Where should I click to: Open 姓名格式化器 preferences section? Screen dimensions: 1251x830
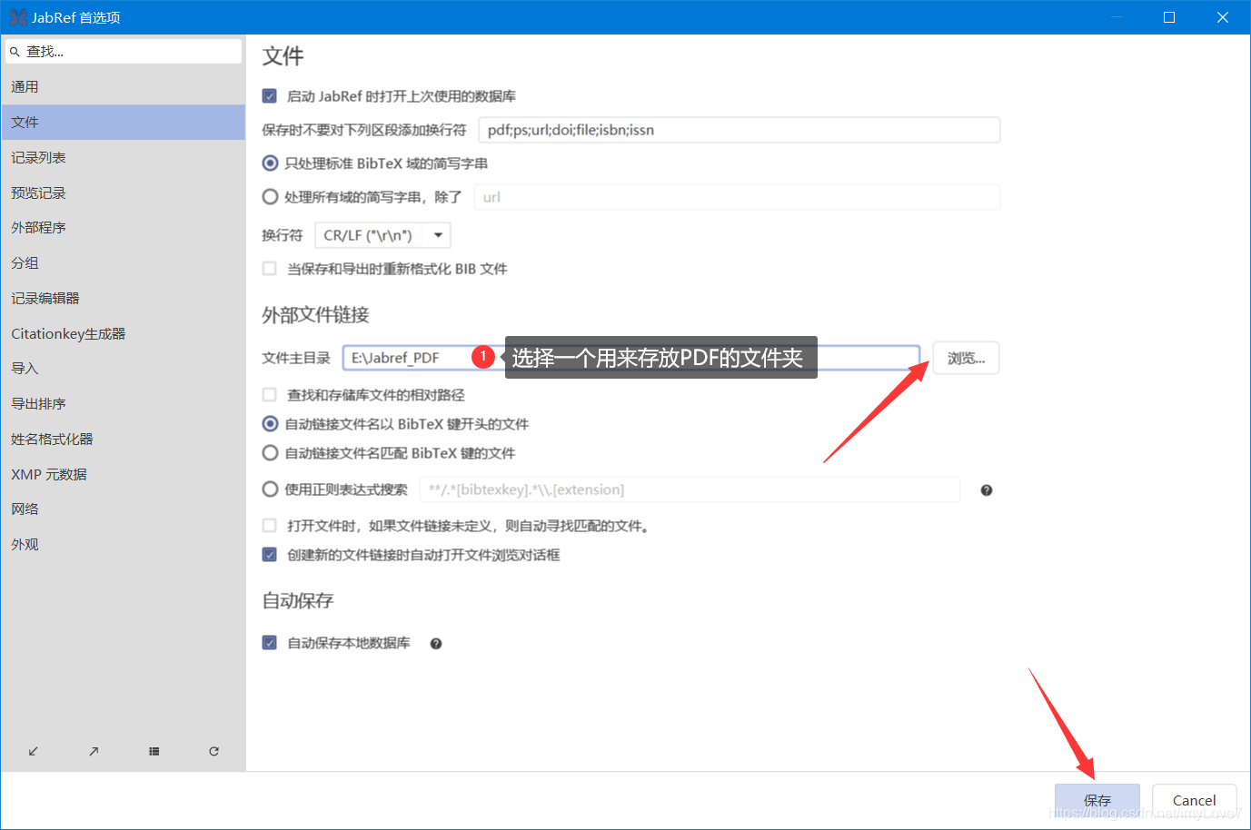click(x=123, y=439)
